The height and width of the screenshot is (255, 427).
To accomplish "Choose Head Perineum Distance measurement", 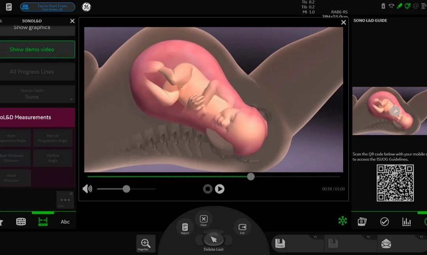I will tap(15, 158).
